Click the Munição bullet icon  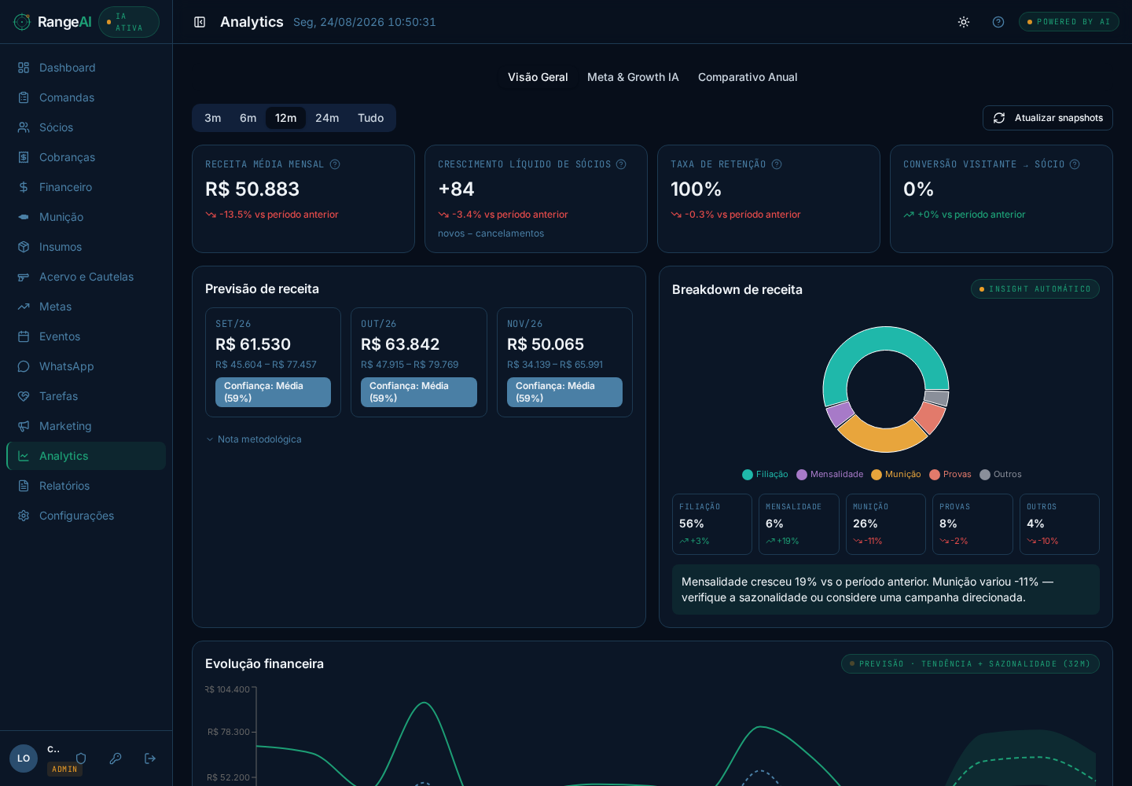24,217
